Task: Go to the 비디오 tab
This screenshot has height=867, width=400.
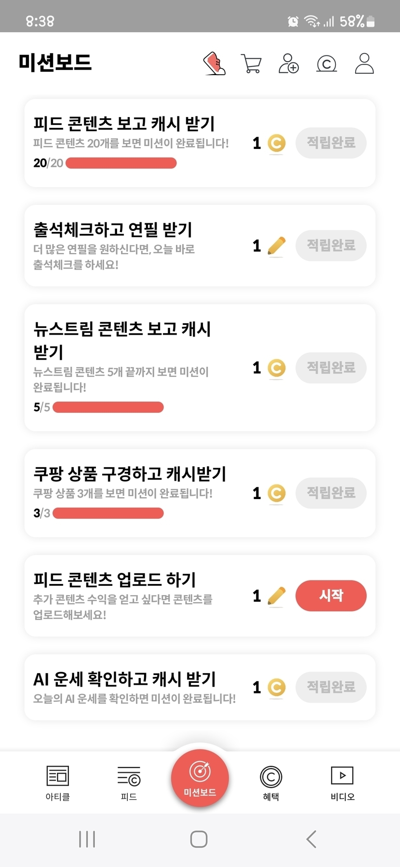Action: pyautogui.click(x=342, y=783)
